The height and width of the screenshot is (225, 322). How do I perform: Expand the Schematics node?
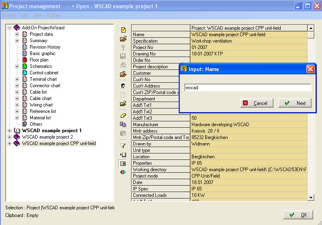[17, 66]
